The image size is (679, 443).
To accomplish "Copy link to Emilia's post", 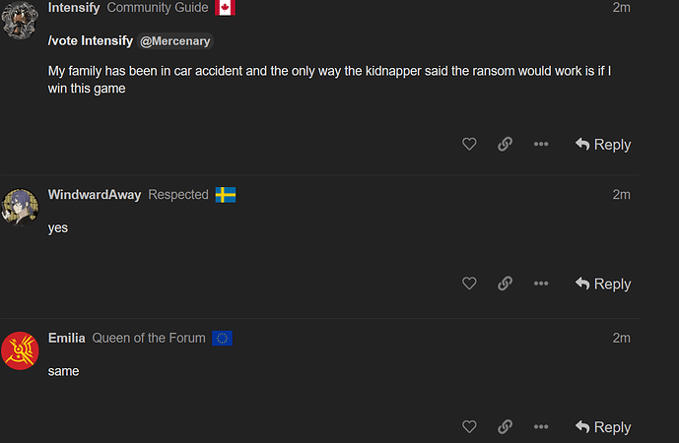I will point(505,427).
